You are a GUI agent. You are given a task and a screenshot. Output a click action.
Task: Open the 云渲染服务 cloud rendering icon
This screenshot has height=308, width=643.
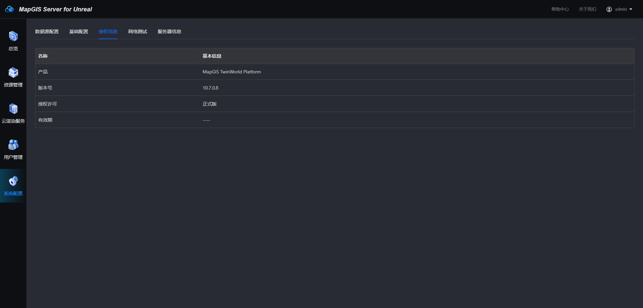[13, 108]
